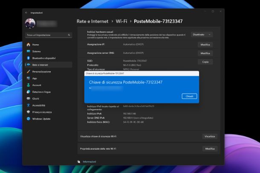260x173 pixels.
Task: Click the dialog heading Chiave di sicurezza PosteMobile-73123347
Action: click(x=126, y=82)
